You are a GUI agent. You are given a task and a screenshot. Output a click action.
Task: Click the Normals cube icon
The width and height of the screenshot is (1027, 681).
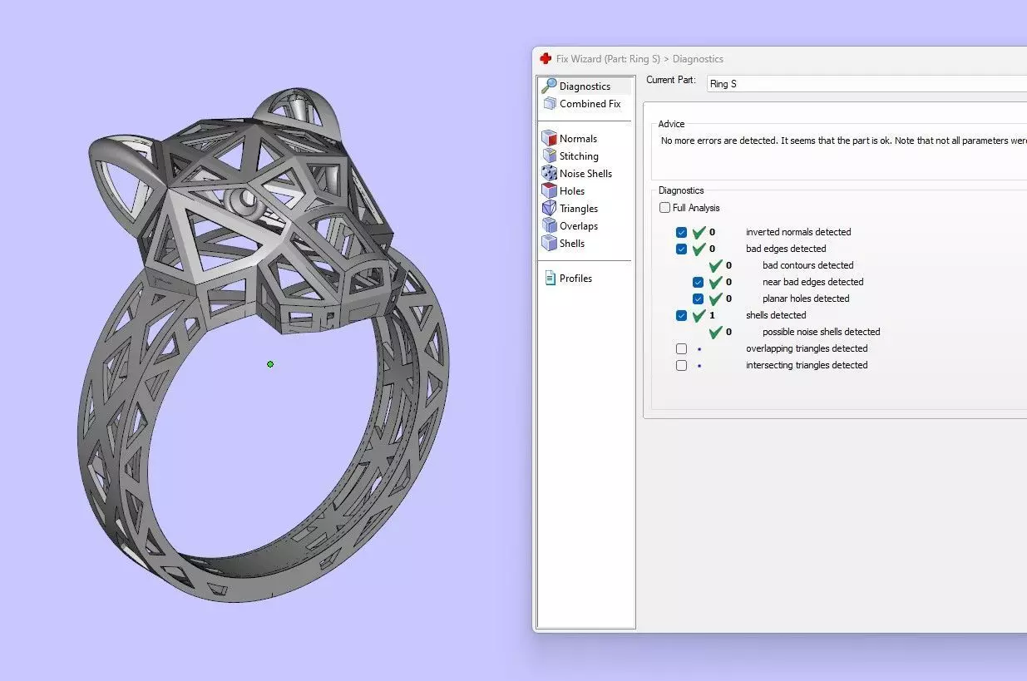(549, 138)
